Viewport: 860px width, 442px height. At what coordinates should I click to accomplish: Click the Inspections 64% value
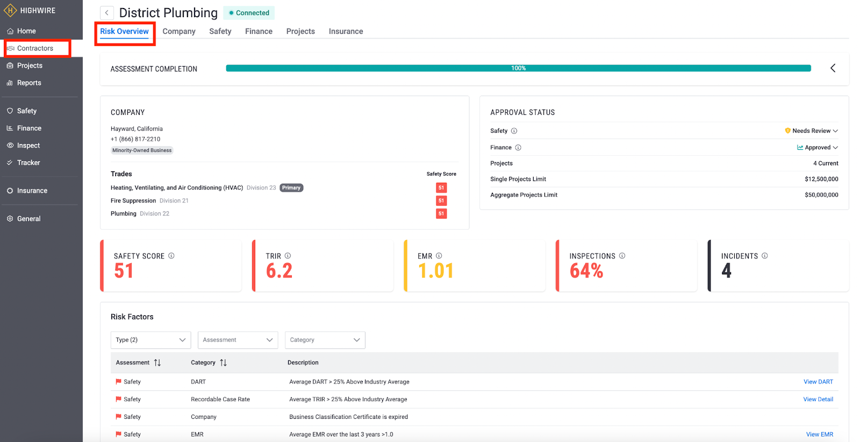(x=586, y=271)
